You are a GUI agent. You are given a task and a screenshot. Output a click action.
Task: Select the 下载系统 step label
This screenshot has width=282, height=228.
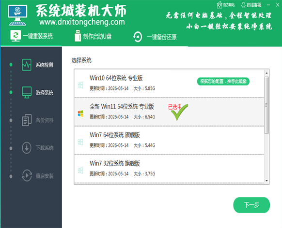click(45, 148)
